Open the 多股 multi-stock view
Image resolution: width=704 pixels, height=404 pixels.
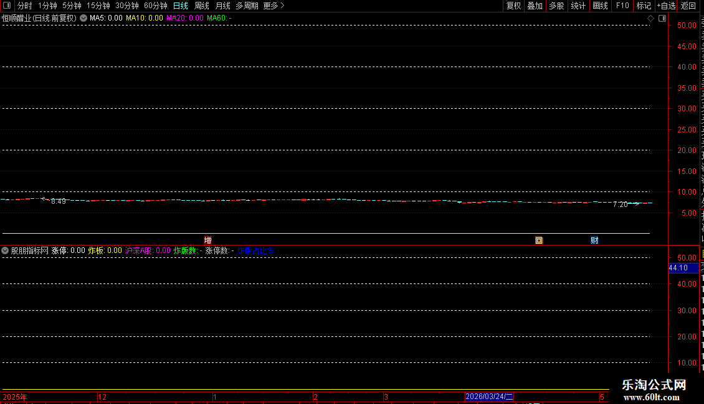(x=556, y=6)
